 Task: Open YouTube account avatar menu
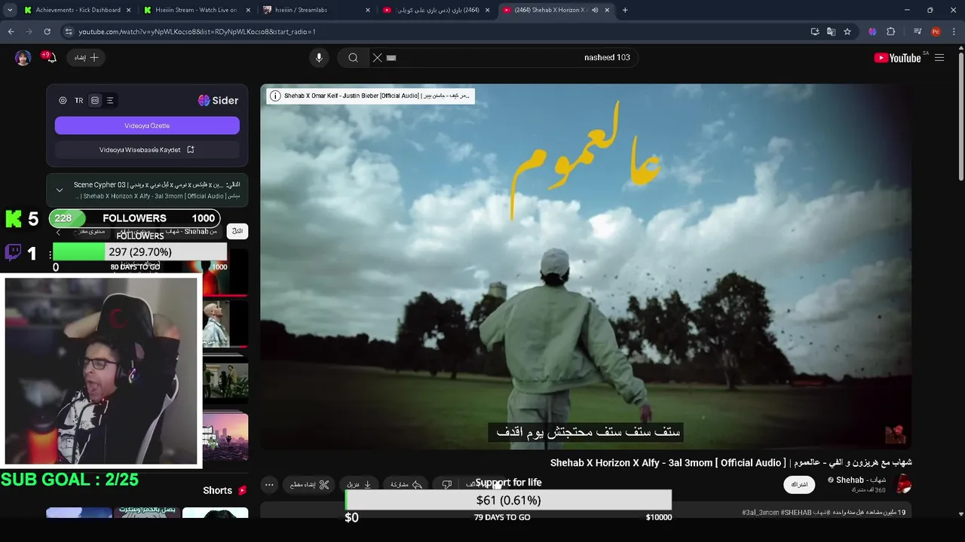click(x=23, y=58)
